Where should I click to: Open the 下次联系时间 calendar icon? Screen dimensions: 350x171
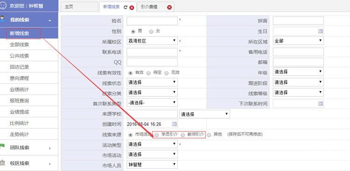tap(320, 104)
